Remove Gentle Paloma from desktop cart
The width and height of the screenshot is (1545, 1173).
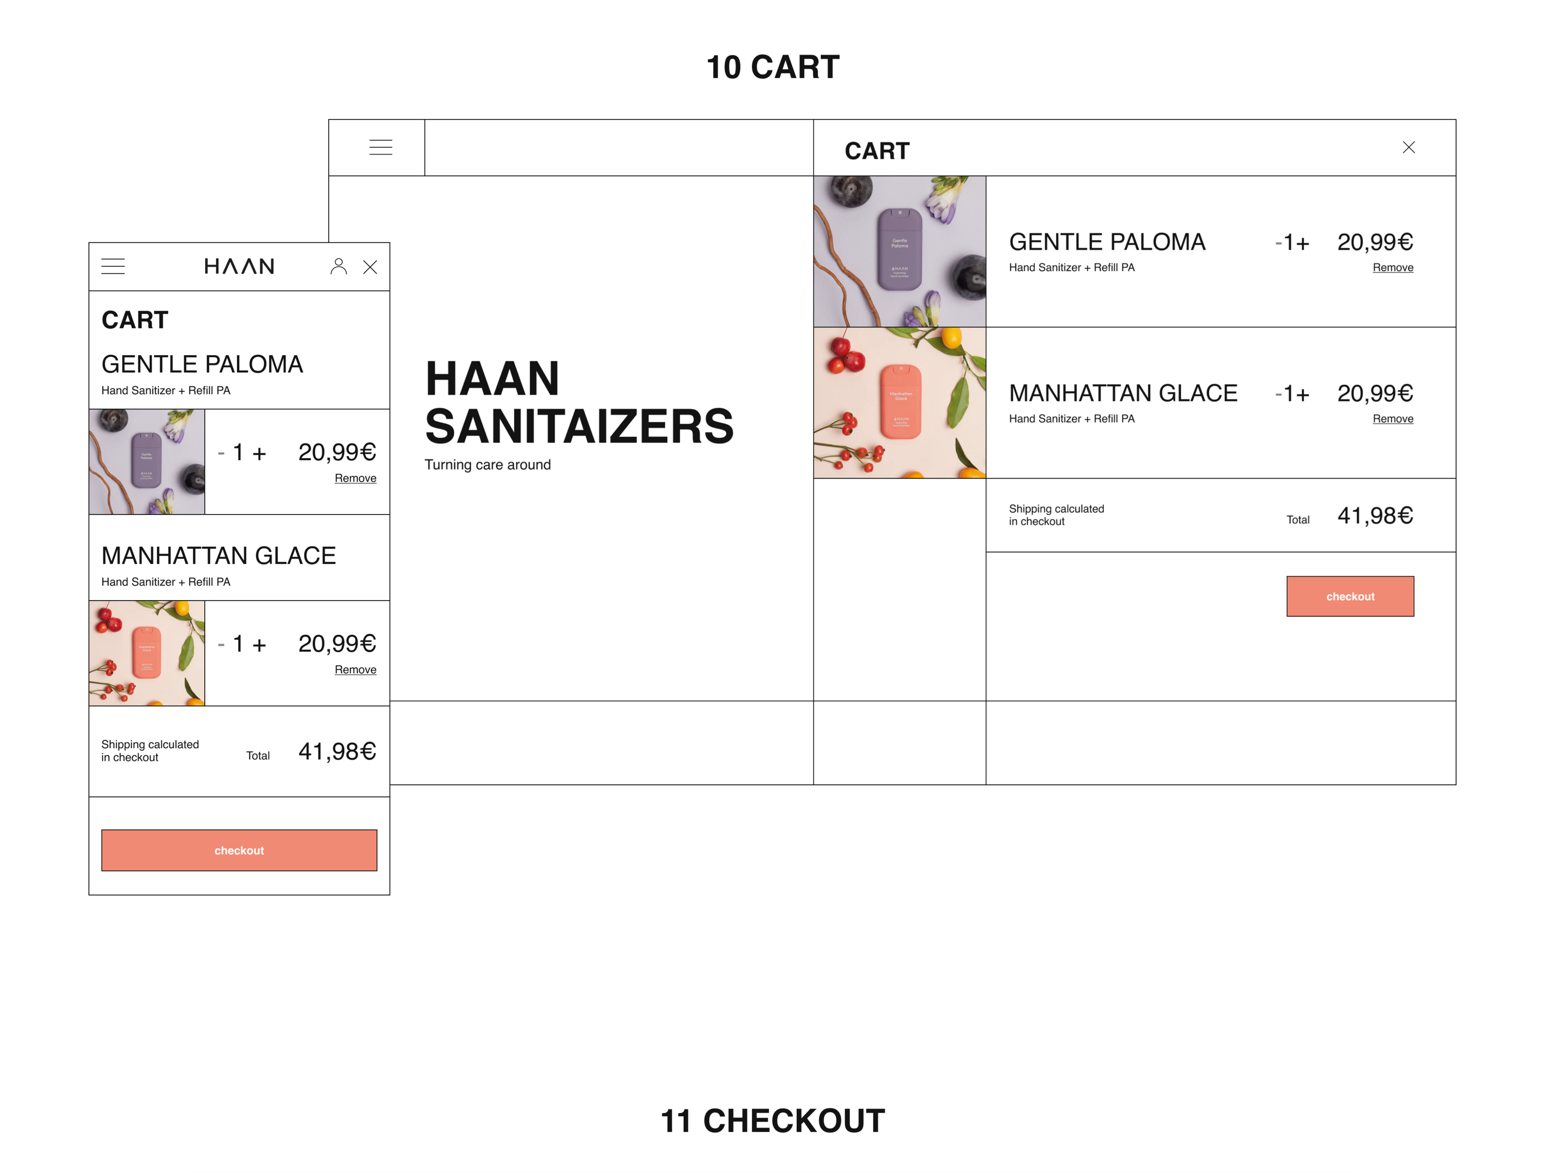pos(1393,267)
